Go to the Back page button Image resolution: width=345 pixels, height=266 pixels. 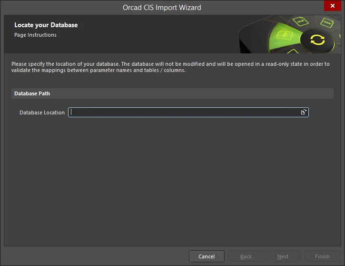[246, 256]
